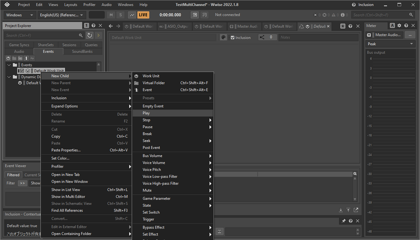Expand the Stop submenu arrow
This screenshot has height=240, width=420.
[x=210, y=120]
